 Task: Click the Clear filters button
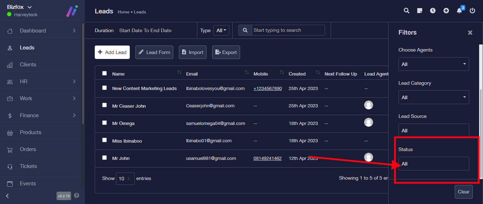pos(463,192)
